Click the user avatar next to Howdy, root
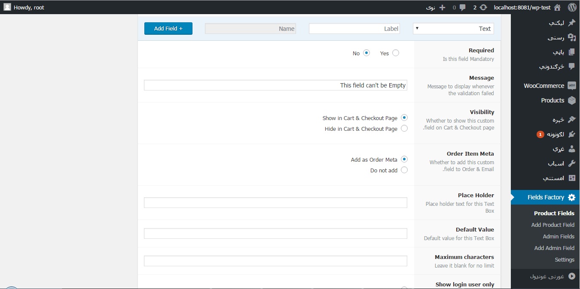 click(x=7, y=7)
